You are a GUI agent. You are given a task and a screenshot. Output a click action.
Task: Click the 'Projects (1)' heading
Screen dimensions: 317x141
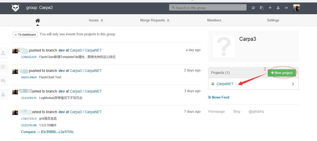(x=220, y=73)
